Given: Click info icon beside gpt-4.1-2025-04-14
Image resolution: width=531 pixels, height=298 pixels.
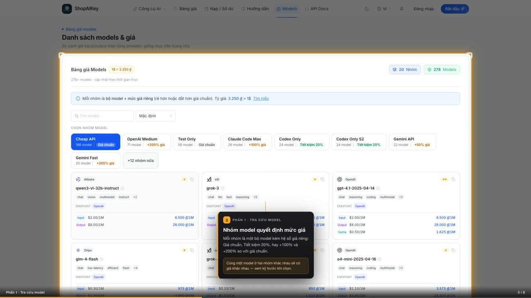Looking at the screenshot, I should click(378, 188).
